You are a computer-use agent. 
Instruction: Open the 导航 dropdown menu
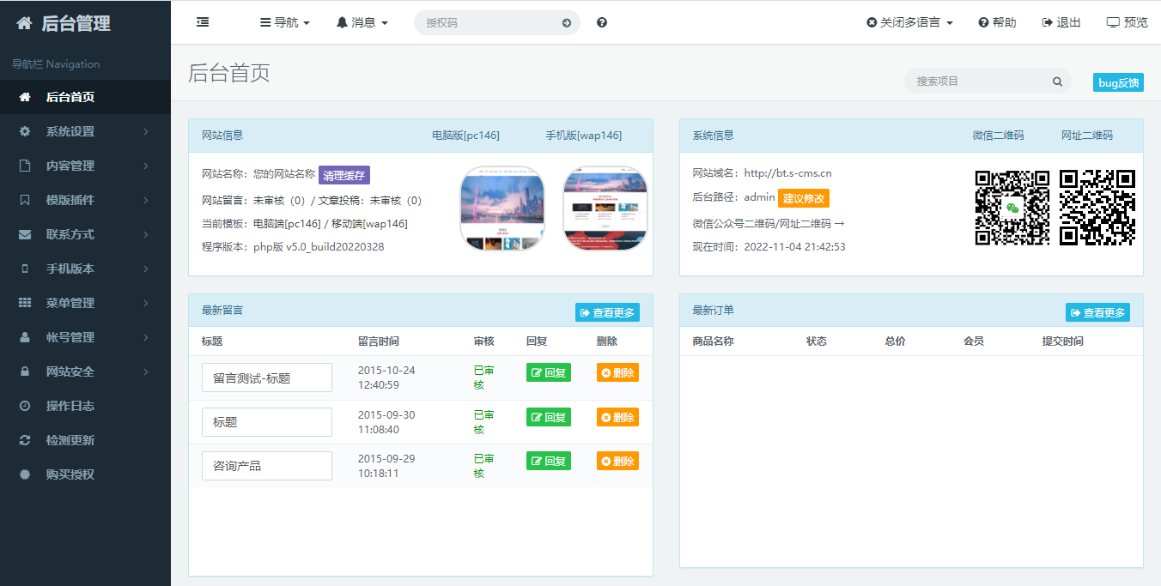(x=285, y=22)
